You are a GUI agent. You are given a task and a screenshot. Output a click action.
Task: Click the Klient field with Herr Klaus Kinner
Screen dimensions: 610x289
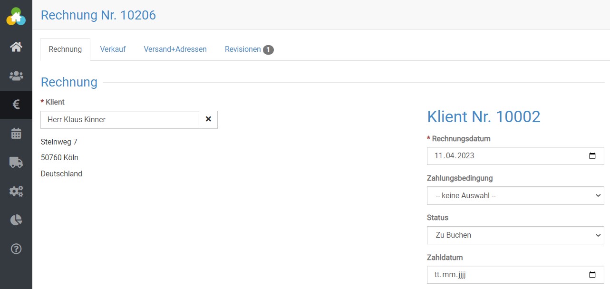(120, 120)
